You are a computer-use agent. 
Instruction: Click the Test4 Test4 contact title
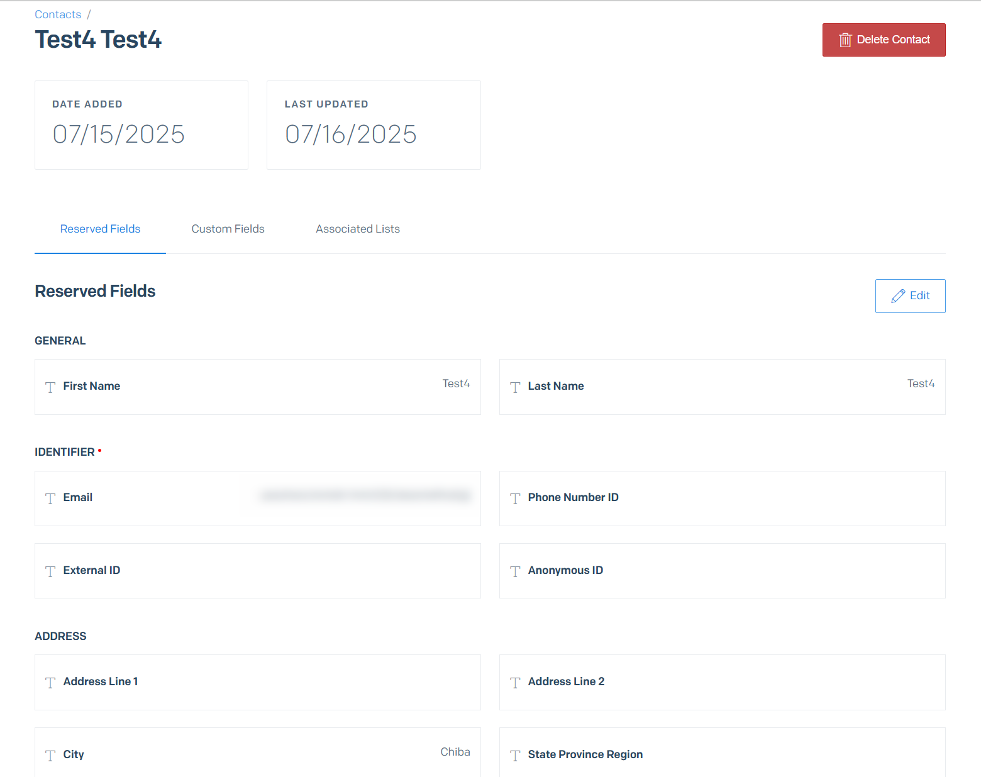click(98, 40)
